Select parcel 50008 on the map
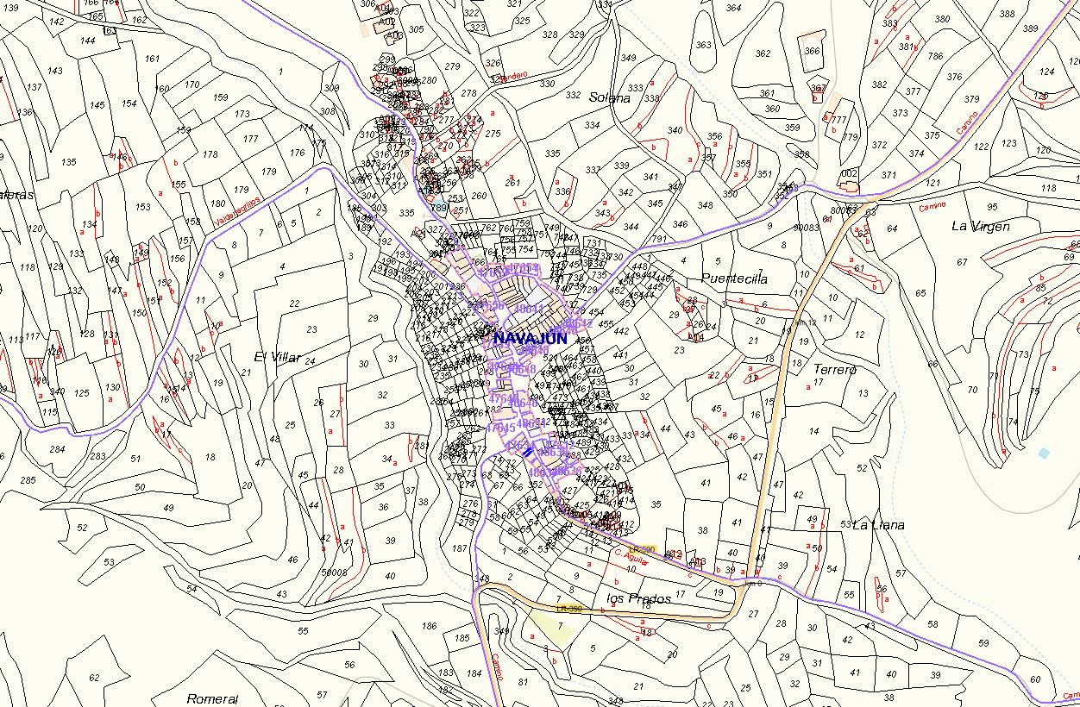1080x707 pixels. [x=334, y=572]
